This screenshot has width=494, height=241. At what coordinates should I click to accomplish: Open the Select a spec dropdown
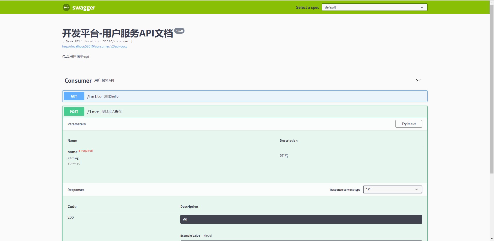coord(374,7)
